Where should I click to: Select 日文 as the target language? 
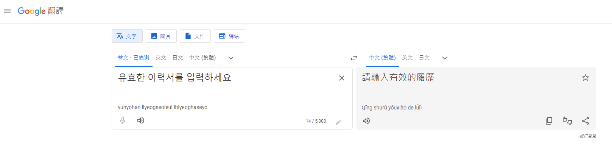(x=424, y=58)
